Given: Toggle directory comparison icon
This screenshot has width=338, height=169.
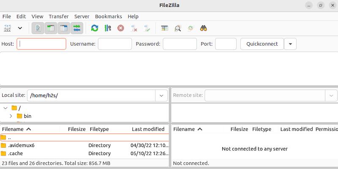Looking at the screenshot, I should pos(178,28).
